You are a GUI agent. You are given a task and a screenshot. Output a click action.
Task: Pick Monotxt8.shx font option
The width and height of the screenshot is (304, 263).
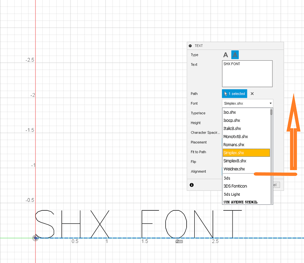(236, 136)
